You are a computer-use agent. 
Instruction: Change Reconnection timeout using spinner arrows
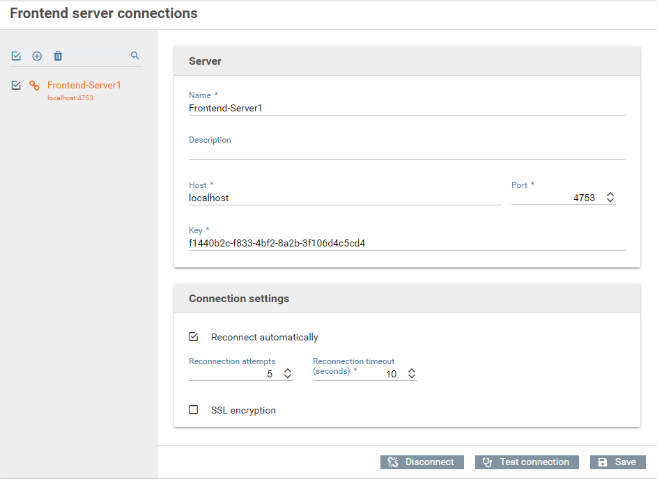(x=411, y=374)
